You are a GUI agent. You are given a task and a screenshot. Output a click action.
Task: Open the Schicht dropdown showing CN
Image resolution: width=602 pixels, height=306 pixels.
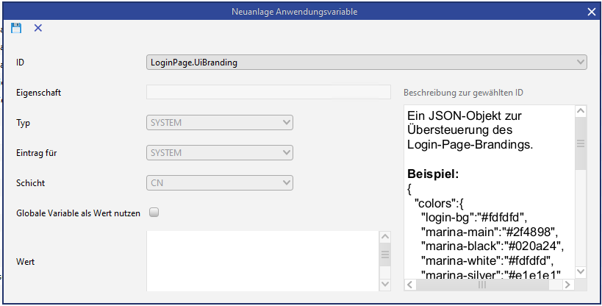click(220, 182)
